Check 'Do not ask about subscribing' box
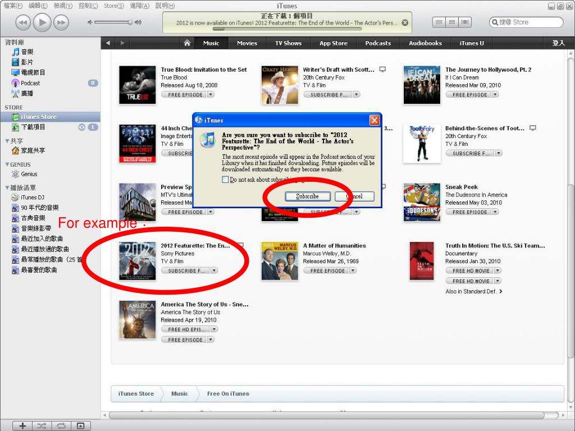Image resolution: width=575 pixels, height=431 pixels. pyautogui.click(x=225, y=180)
